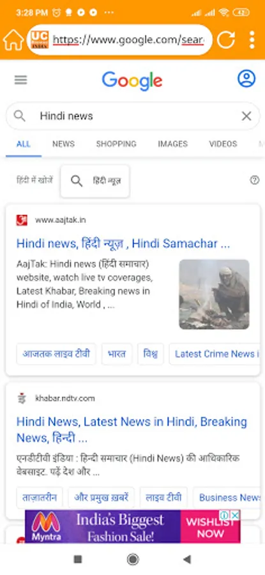The height and width of the screenshot is (575, 265).
Task: Open Google account profile icon
Action: 246,79
